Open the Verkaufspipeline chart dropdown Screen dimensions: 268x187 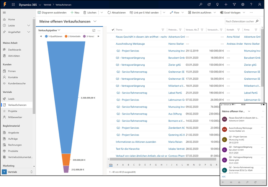tap(59, 30)
